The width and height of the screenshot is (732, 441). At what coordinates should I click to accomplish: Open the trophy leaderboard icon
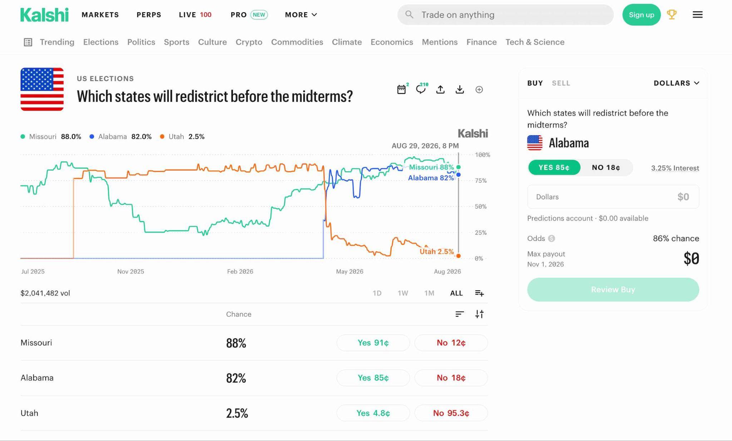pos(672,15)
